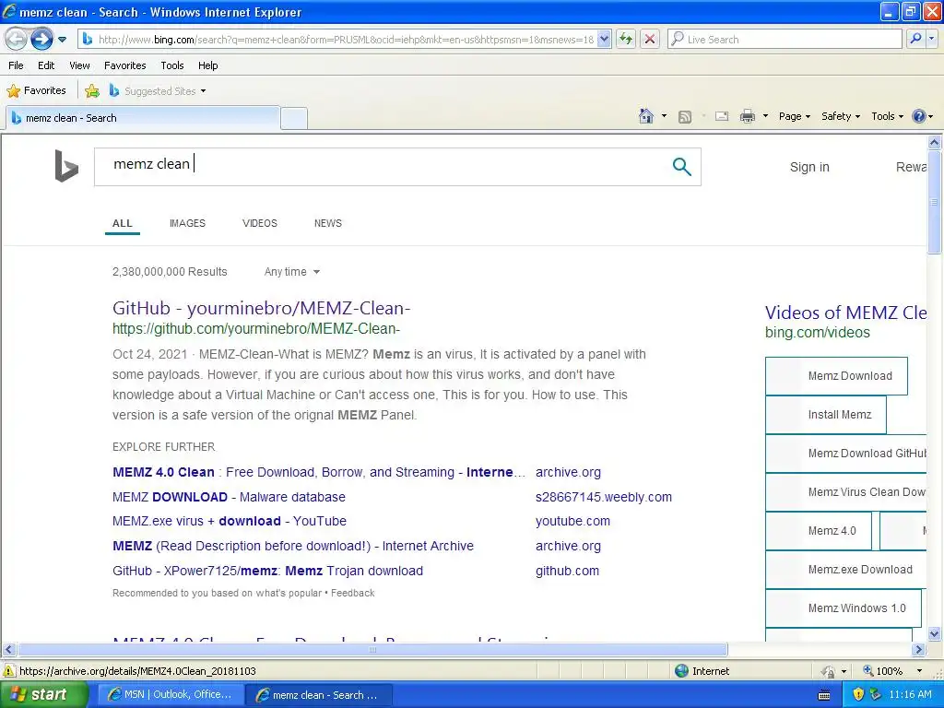This screenshot has width=944, height=708.
Task: Click the Feedback link under recommendations
Action: tap(353, 593)
